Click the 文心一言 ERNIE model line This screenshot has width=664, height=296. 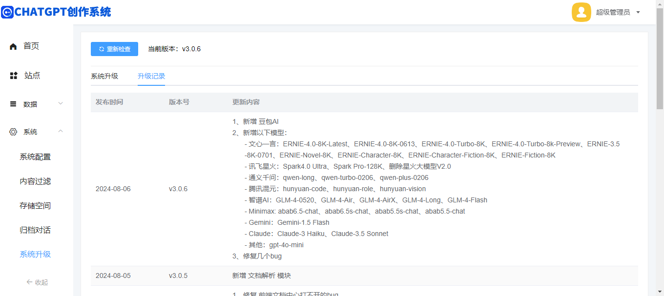[433, 150]
